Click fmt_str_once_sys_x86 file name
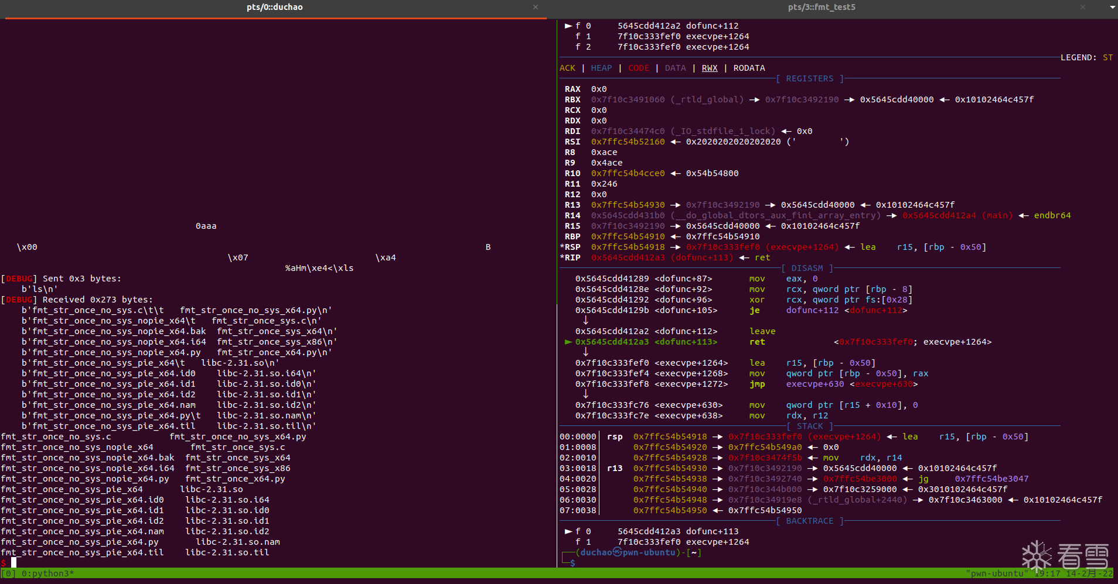Viewport: 1118px width, 584px height. click(x=238, y=468)
